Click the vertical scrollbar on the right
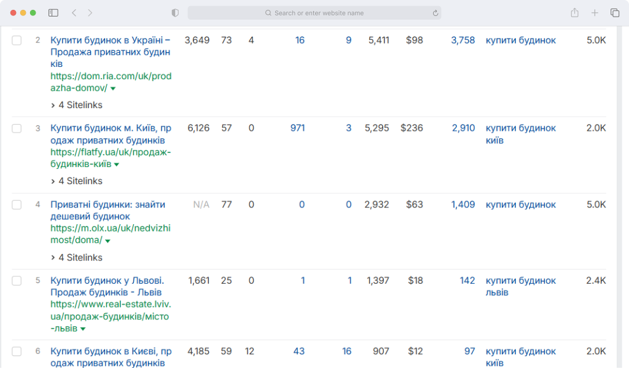This screenshot has height=385, width=629. (620, 196)
